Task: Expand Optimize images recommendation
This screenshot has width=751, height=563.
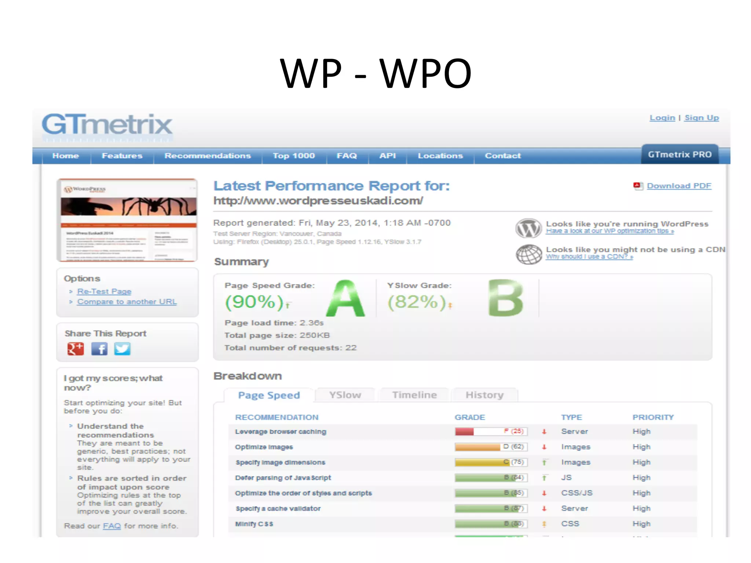Action: pos(264,447)
